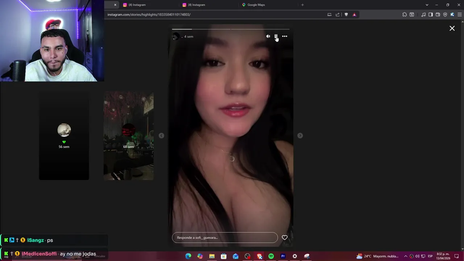Viewport: 464px width, 261px height.
Task: Toggle the browser sidebar panel
Action: click(x=431, y=14)
